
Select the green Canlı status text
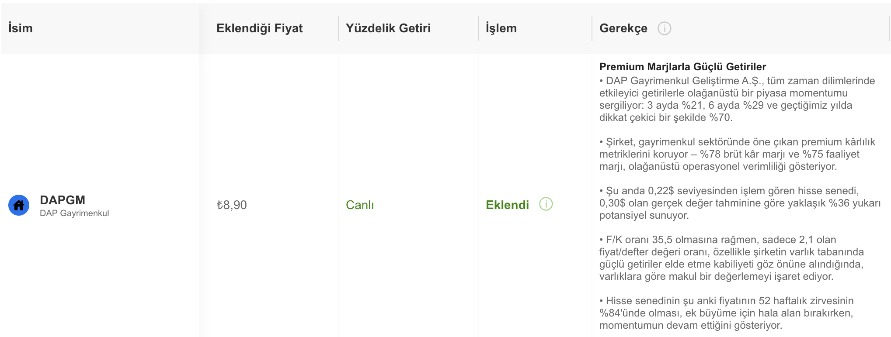(x=360, y=205)
